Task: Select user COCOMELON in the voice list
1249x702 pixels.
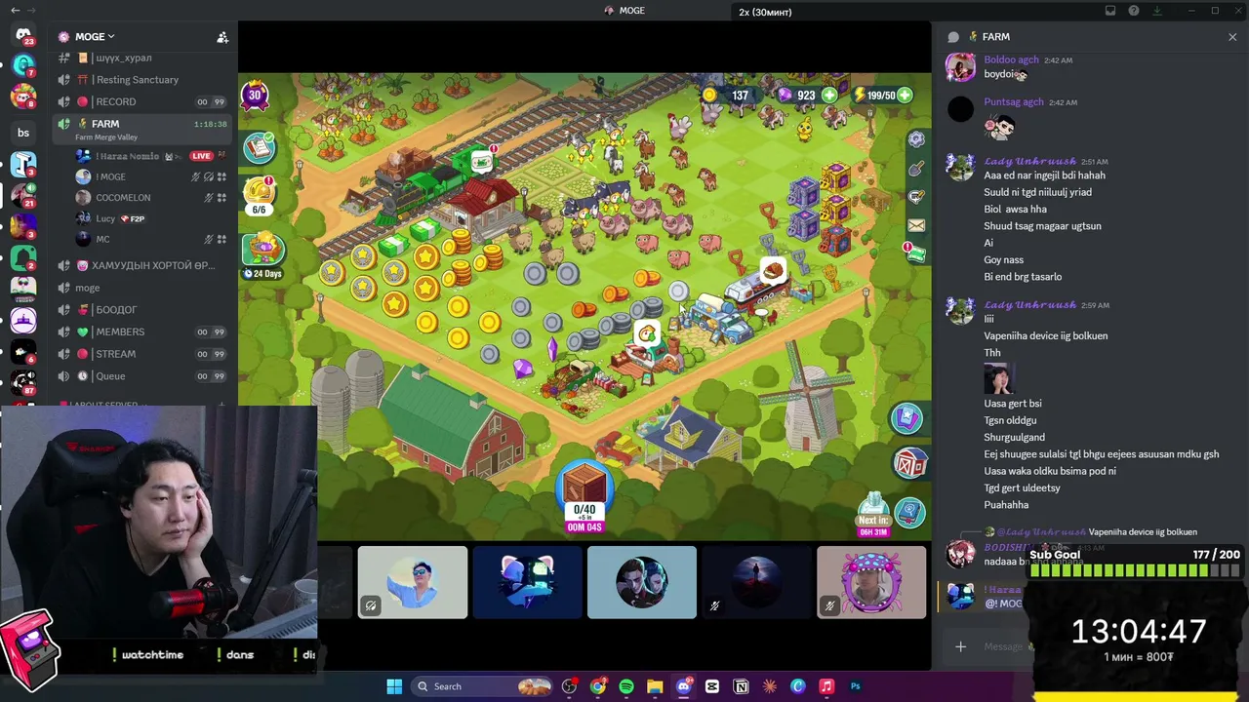Action: point(152,198)
